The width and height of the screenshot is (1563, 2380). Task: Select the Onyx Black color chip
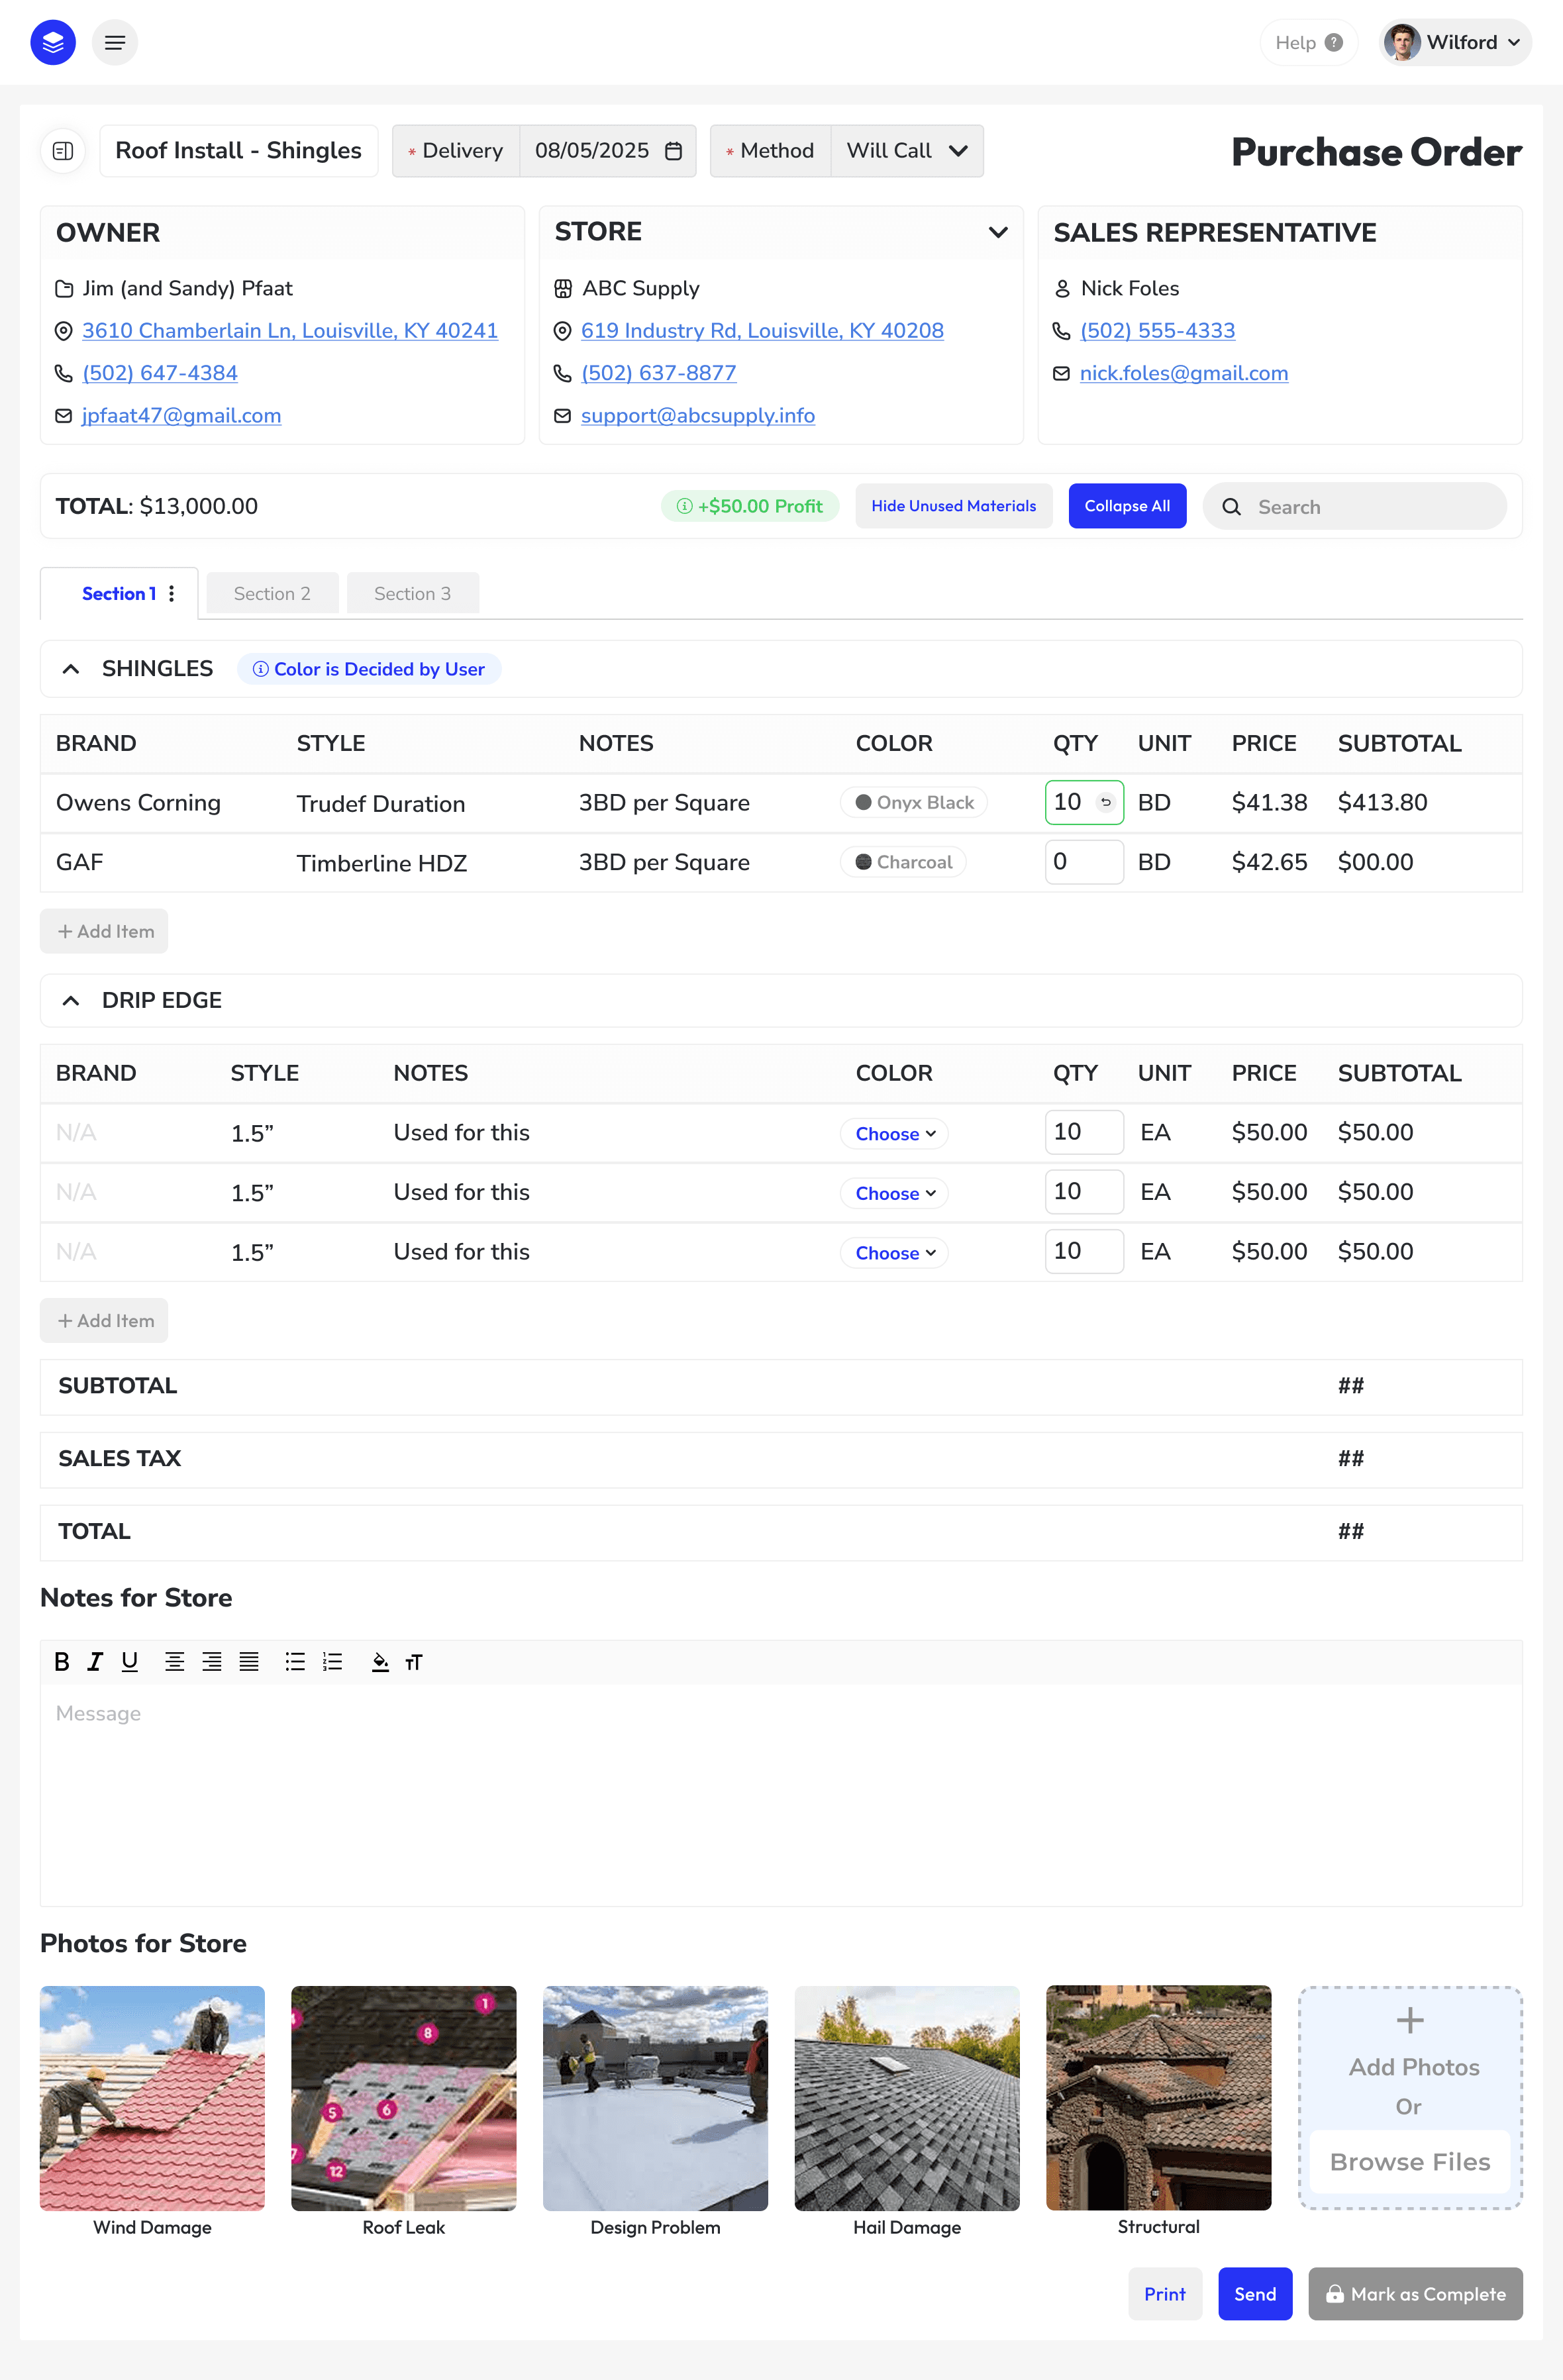tap(914, 803)
